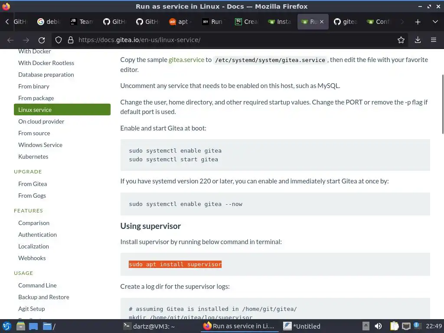Open 'On cloud provider' sidebar page
The height and width of the screenshot is (333, 444).
tap(41, 121)
